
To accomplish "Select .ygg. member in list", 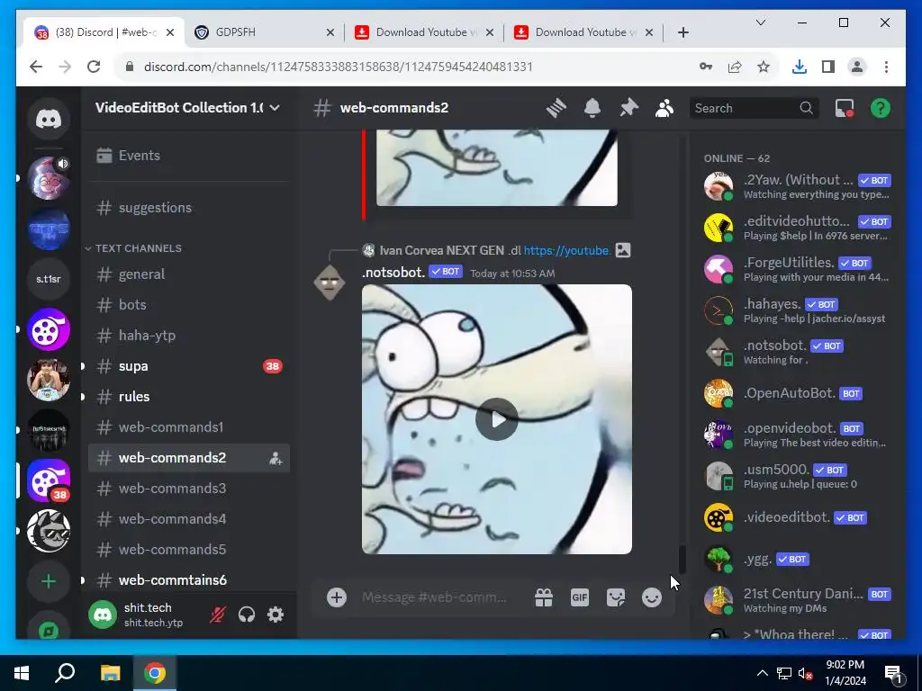I will tap(798, 559).
